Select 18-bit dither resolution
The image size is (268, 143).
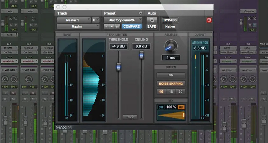171,92
